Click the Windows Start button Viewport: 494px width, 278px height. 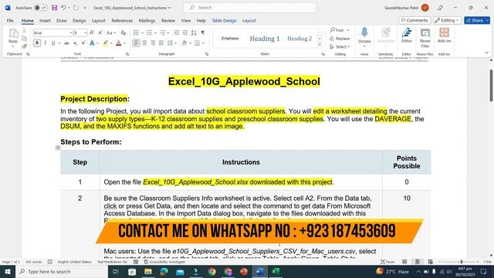8,271
